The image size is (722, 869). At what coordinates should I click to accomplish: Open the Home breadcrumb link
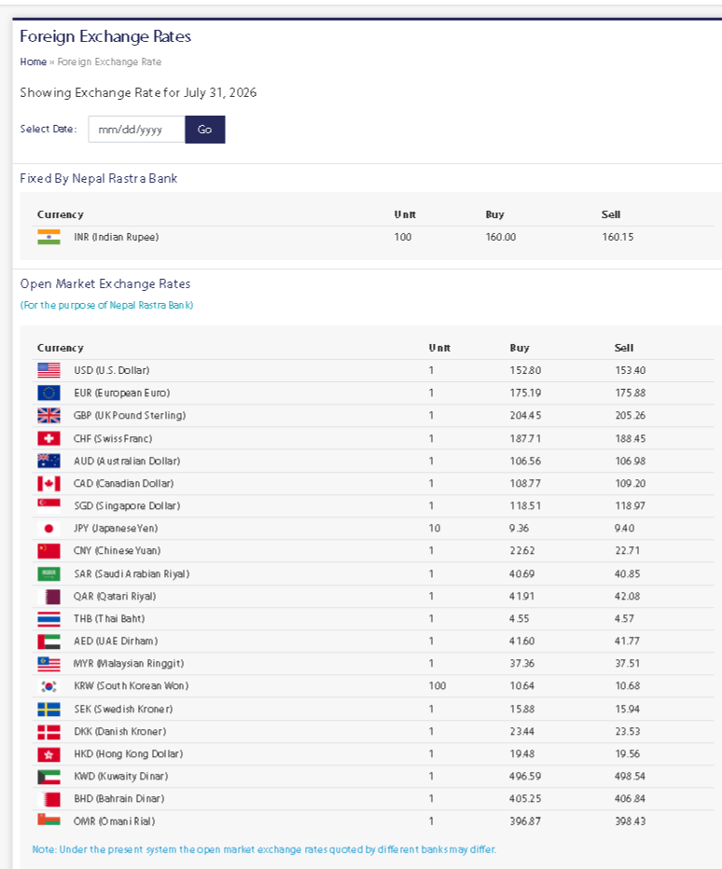point(34,62)
